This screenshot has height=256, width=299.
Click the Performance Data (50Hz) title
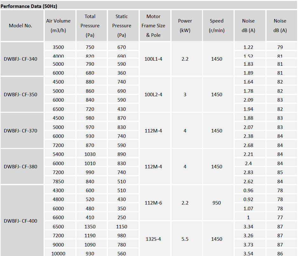click(29, 6)
